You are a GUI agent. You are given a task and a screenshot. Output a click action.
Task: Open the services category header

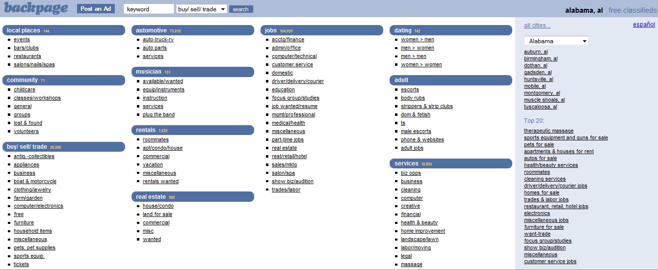coord(451,163)
